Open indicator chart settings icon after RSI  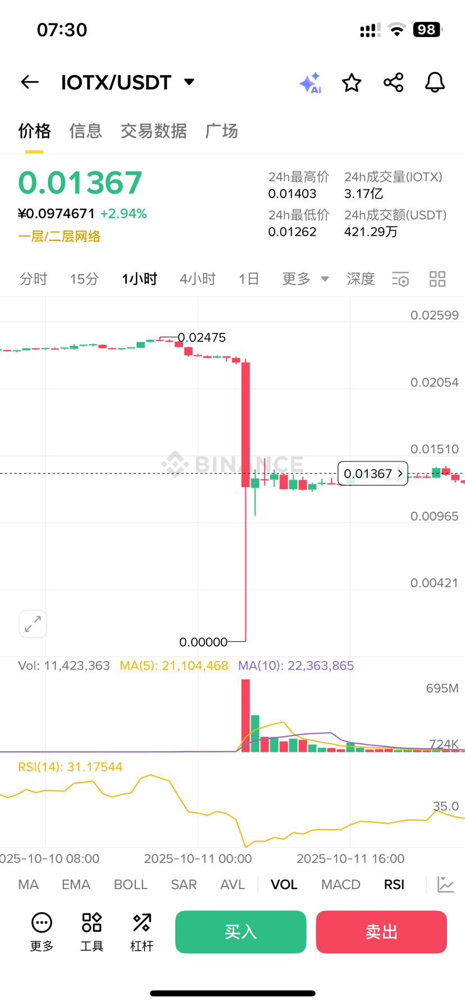(446, 884)
